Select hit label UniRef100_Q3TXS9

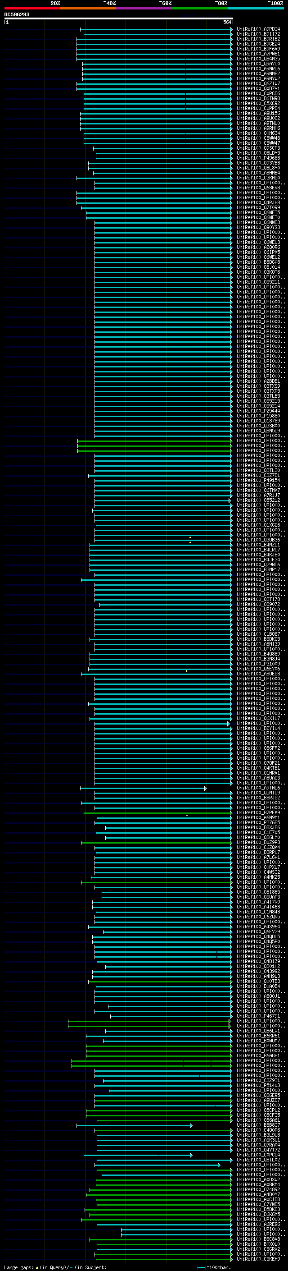coord(258,386)
